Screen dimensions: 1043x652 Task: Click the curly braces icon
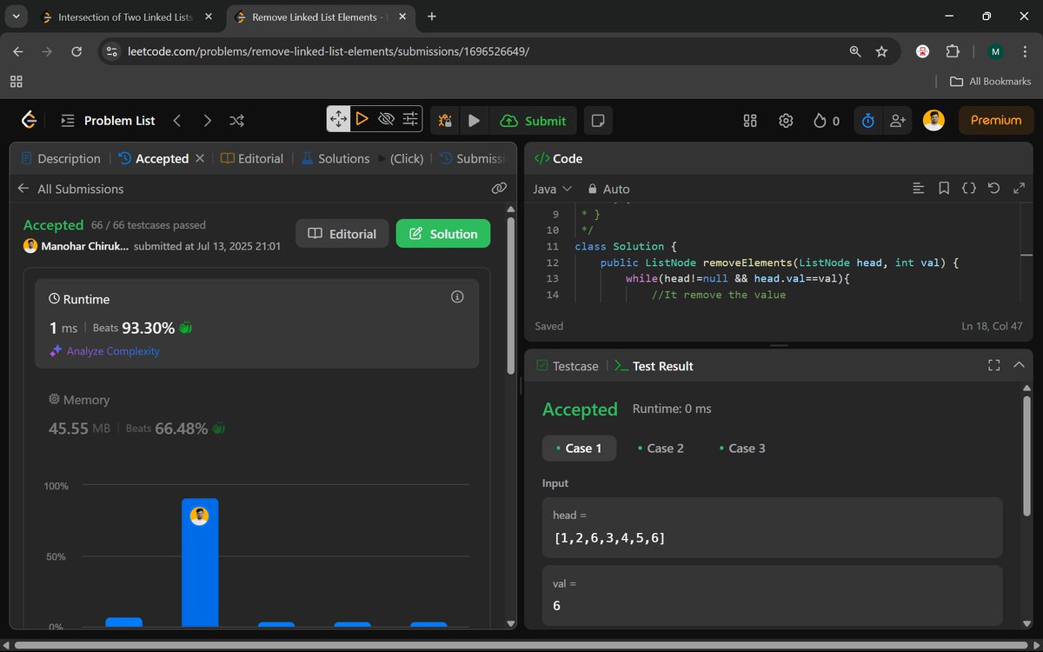click(x=969, y=188)
